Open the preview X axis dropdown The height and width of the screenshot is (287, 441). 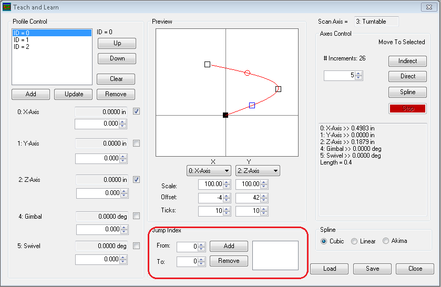[x=209, y=171]
